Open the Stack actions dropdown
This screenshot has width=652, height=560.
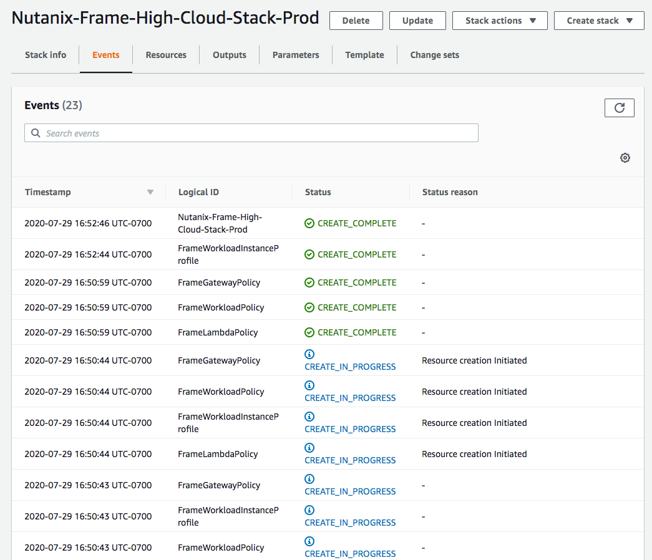pyautogui.click(x=499, y=20)
